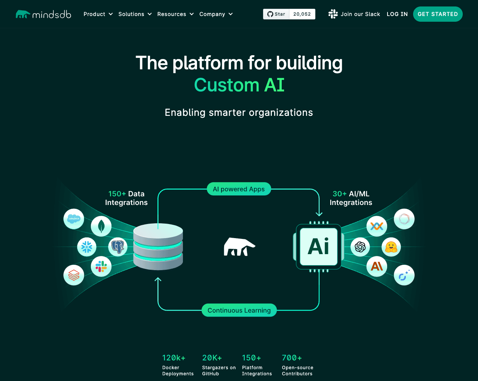Click the AI powered Apps pill
This screenshot has width=478, height=381.
tap(239, 189)
